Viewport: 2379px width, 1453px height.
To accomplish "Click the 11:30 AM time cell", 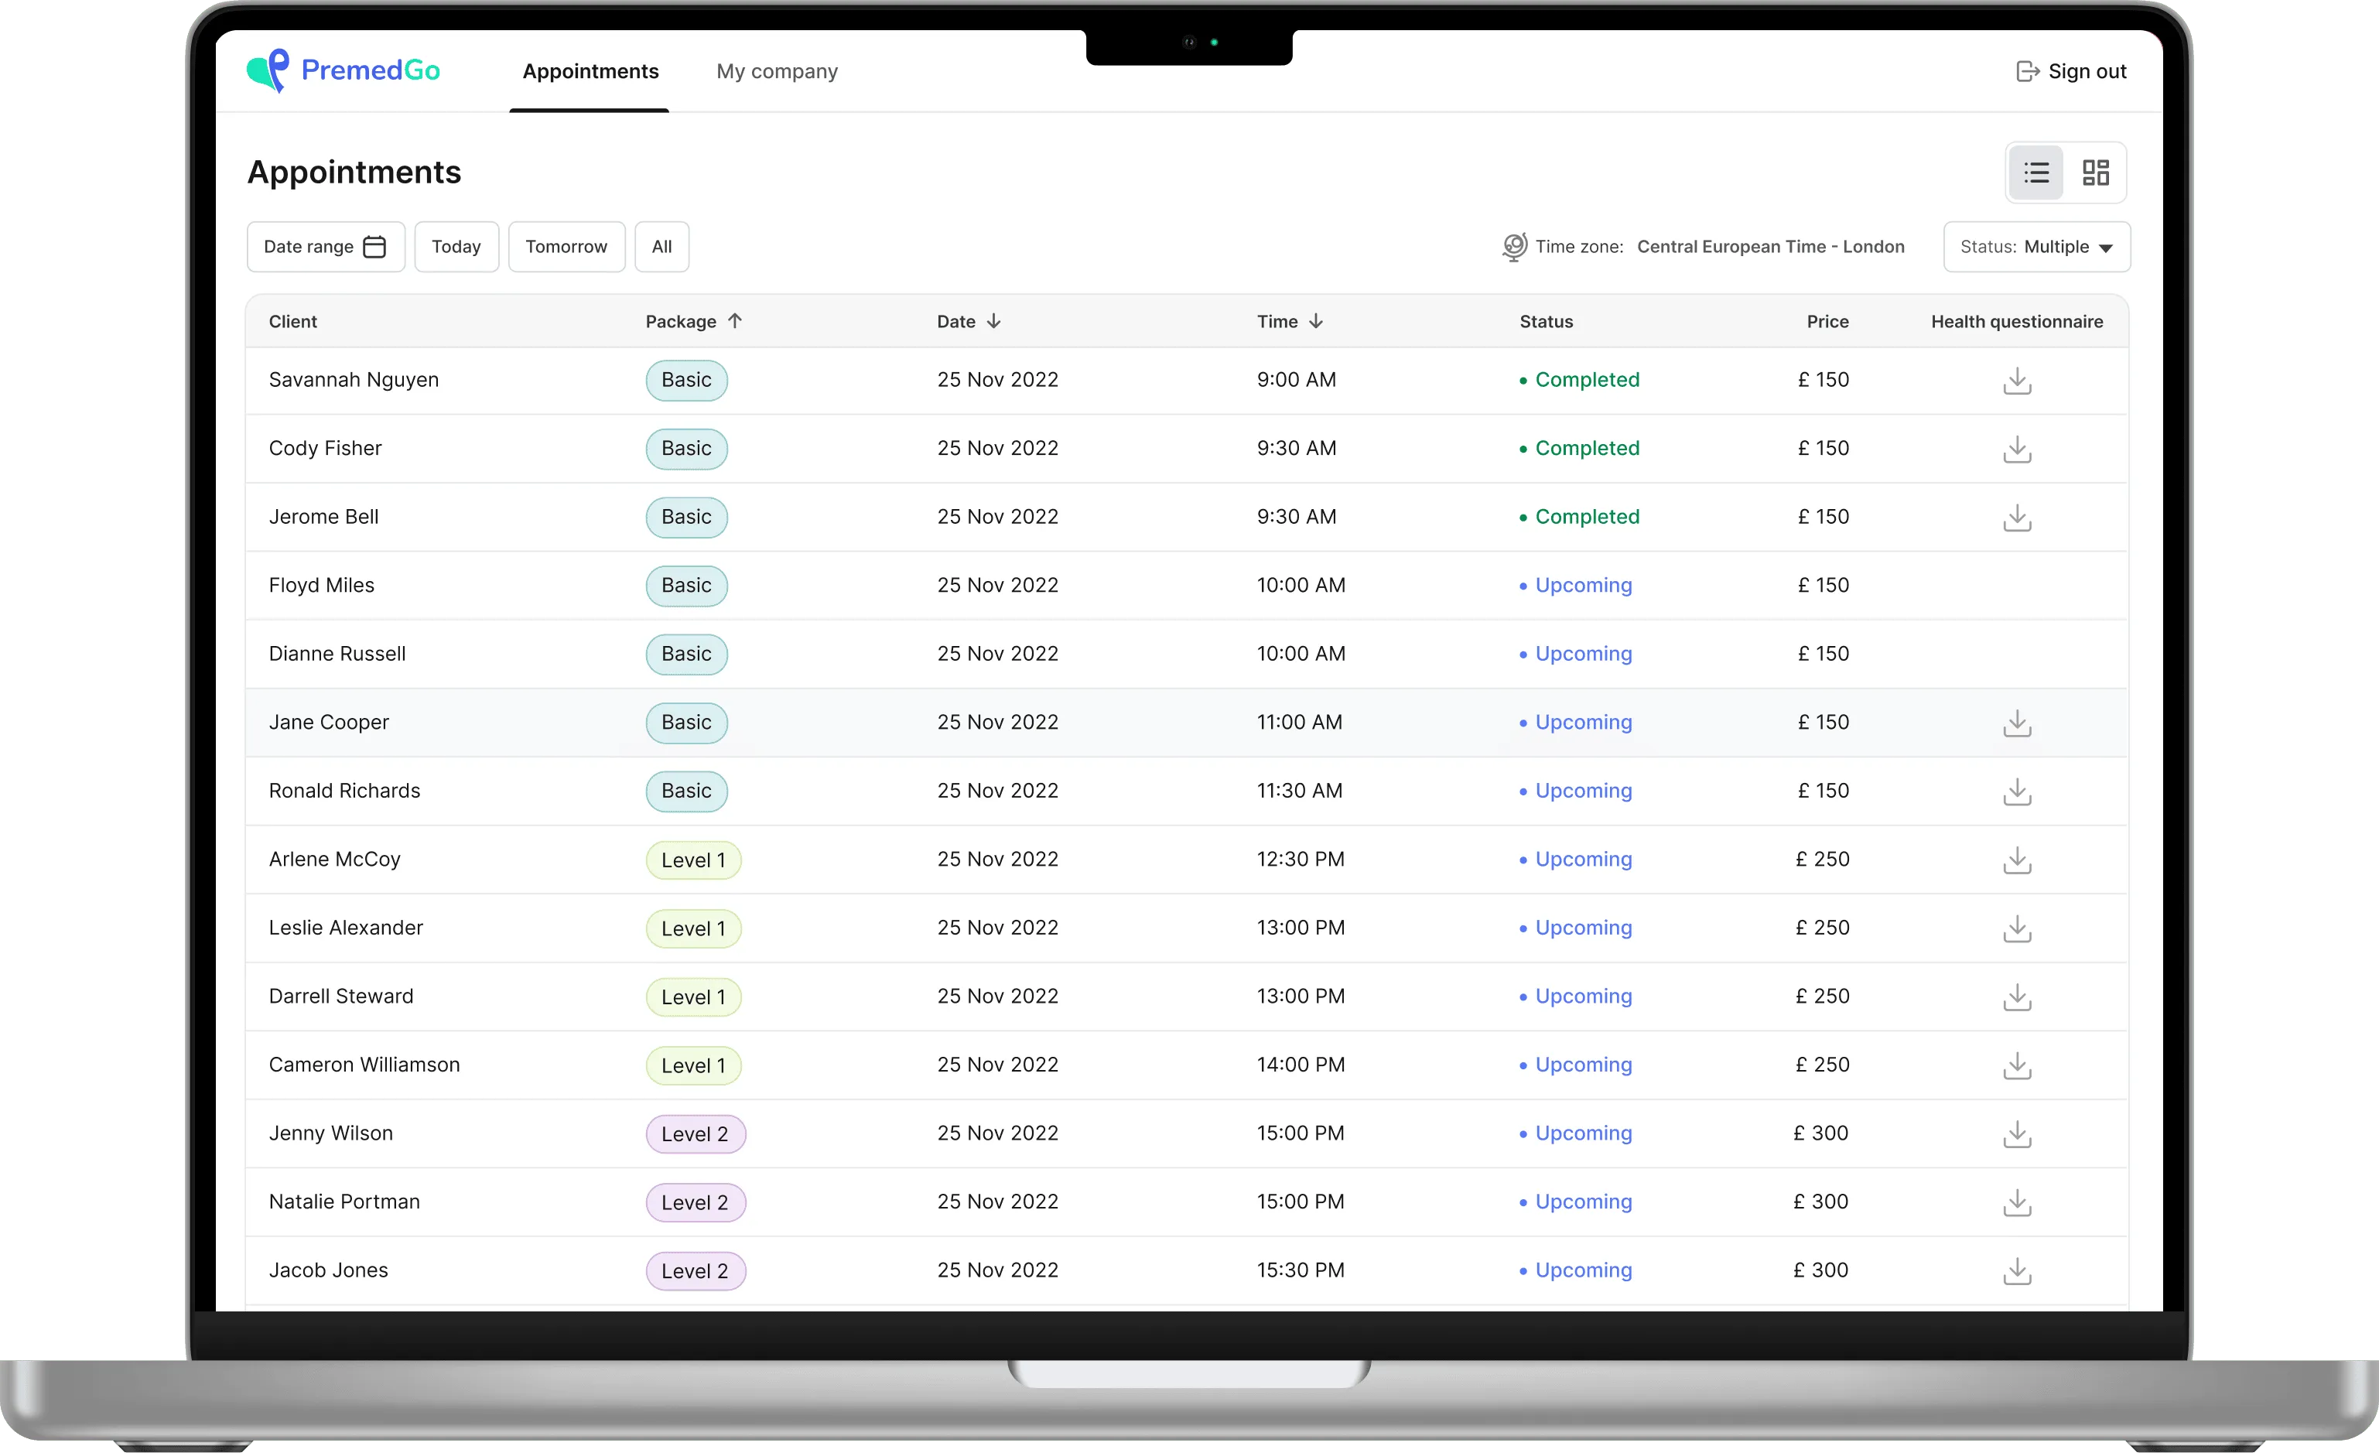I will click(x=1300, y=791).
